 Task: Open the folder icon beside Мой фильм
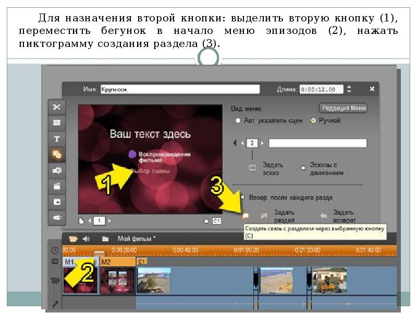click(x=105, y=238)
